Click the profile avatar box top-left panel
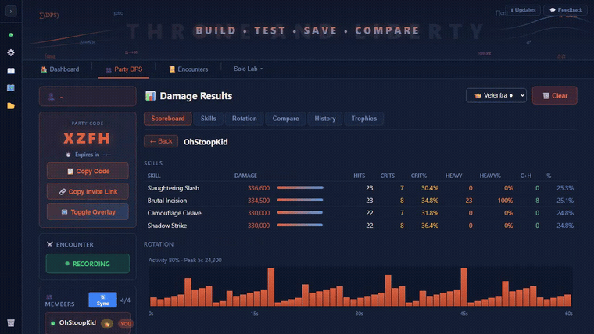Image resolution: width=594 pixels, height=334 pixels. click(x=88, y=97)
